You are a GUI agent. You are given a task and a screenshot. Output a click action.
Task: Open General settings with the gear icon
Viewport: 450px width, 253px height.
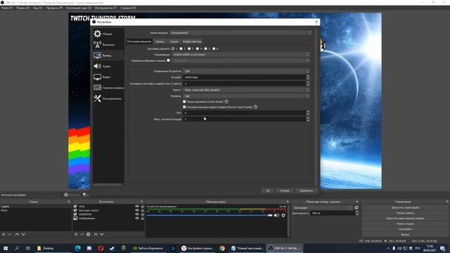97,34
